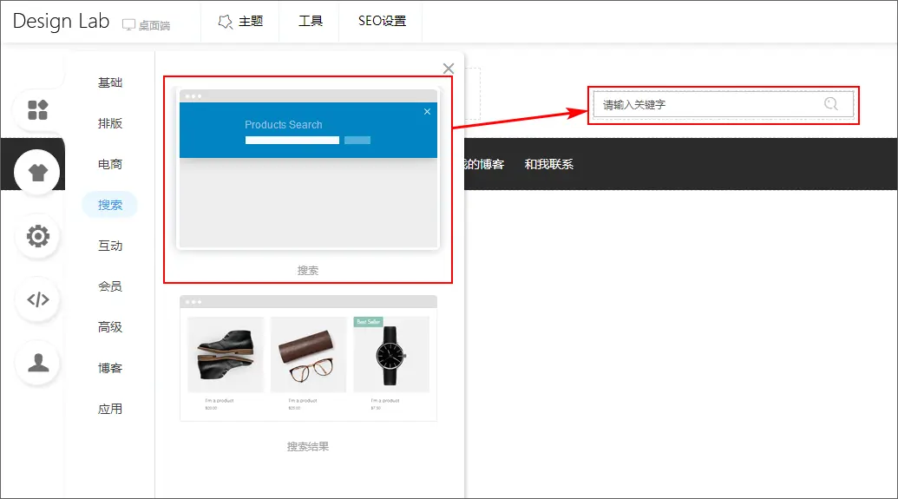Select the 基础 category
898x499 pixels.
pos(110,82)
